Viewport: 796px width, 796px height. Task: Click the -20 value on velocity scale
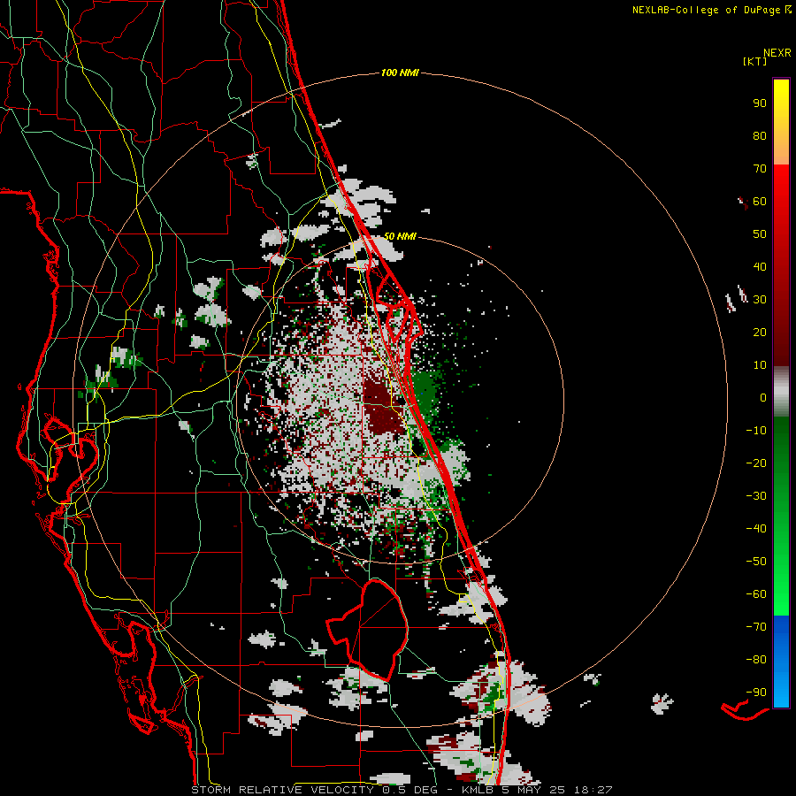pyautogui.click(x=756, y=463)
